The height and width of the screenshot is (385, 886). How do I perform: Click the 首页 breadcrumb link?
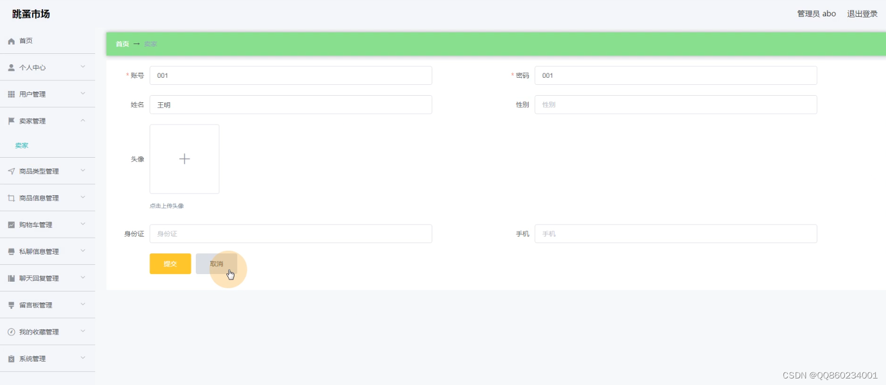(122, 44)
